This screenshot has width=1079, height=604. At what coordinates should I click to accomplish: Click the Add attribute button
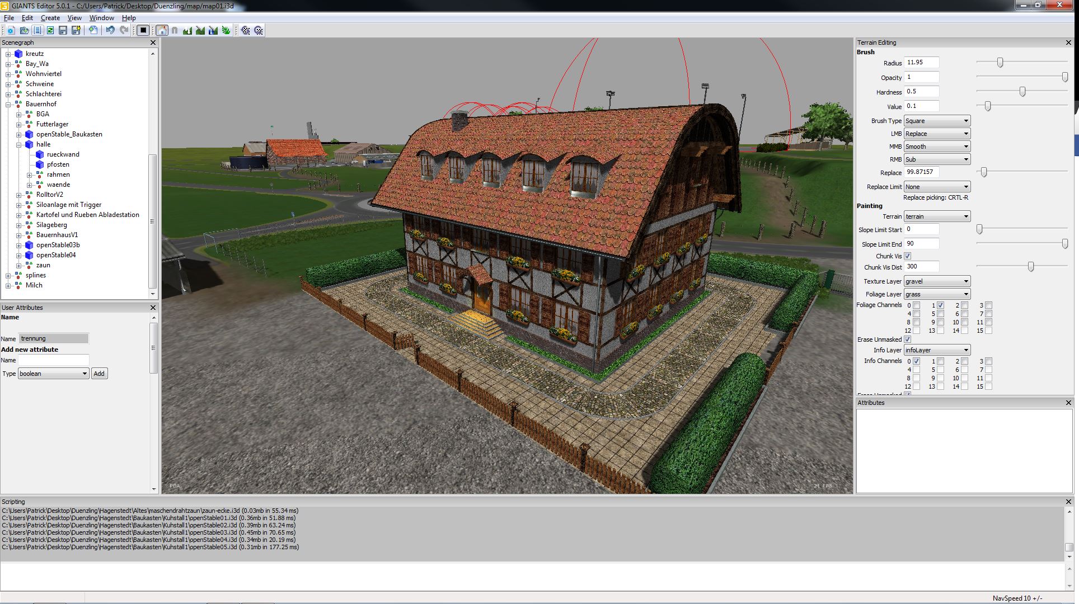tap(99, 374)
